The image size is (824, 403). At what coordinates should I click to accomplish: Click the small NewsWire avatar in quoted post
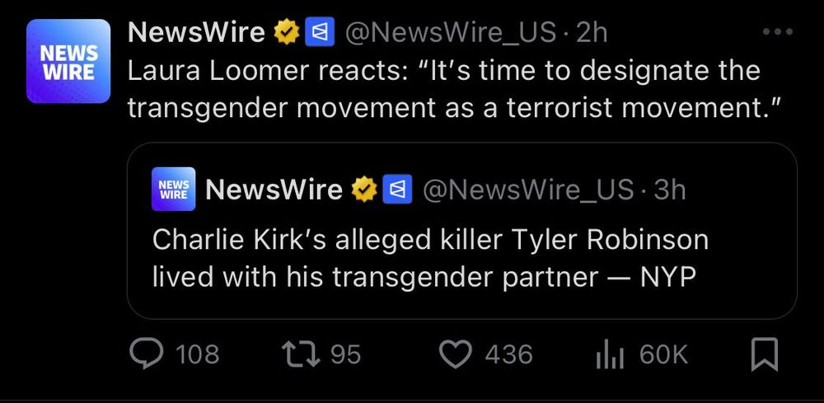tap(172, 190)
